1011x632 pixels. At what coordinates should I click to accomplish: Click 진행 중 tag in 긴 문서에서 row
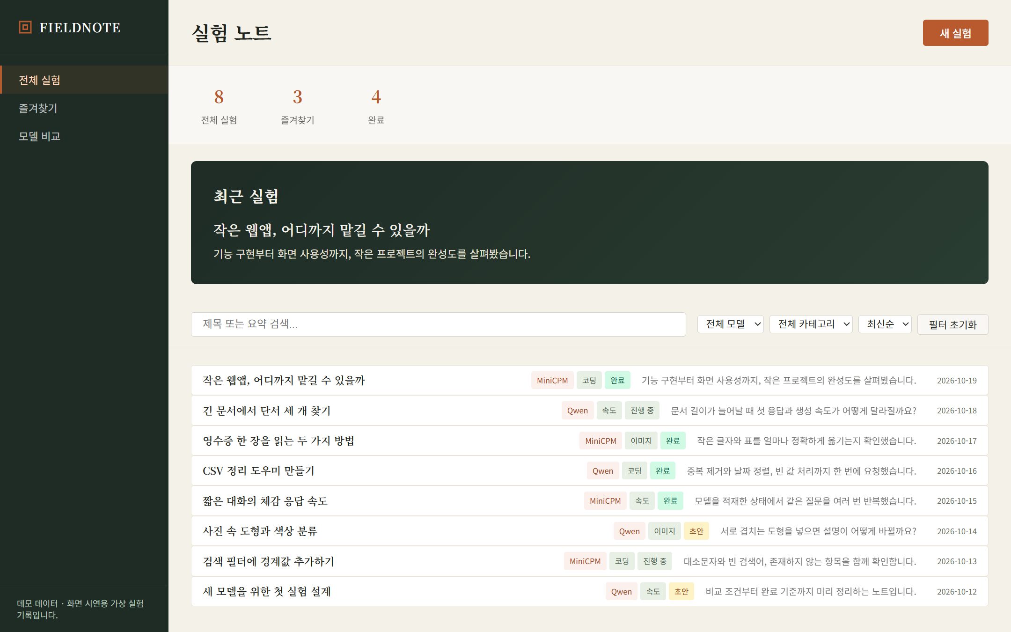(x=642, y=411)
